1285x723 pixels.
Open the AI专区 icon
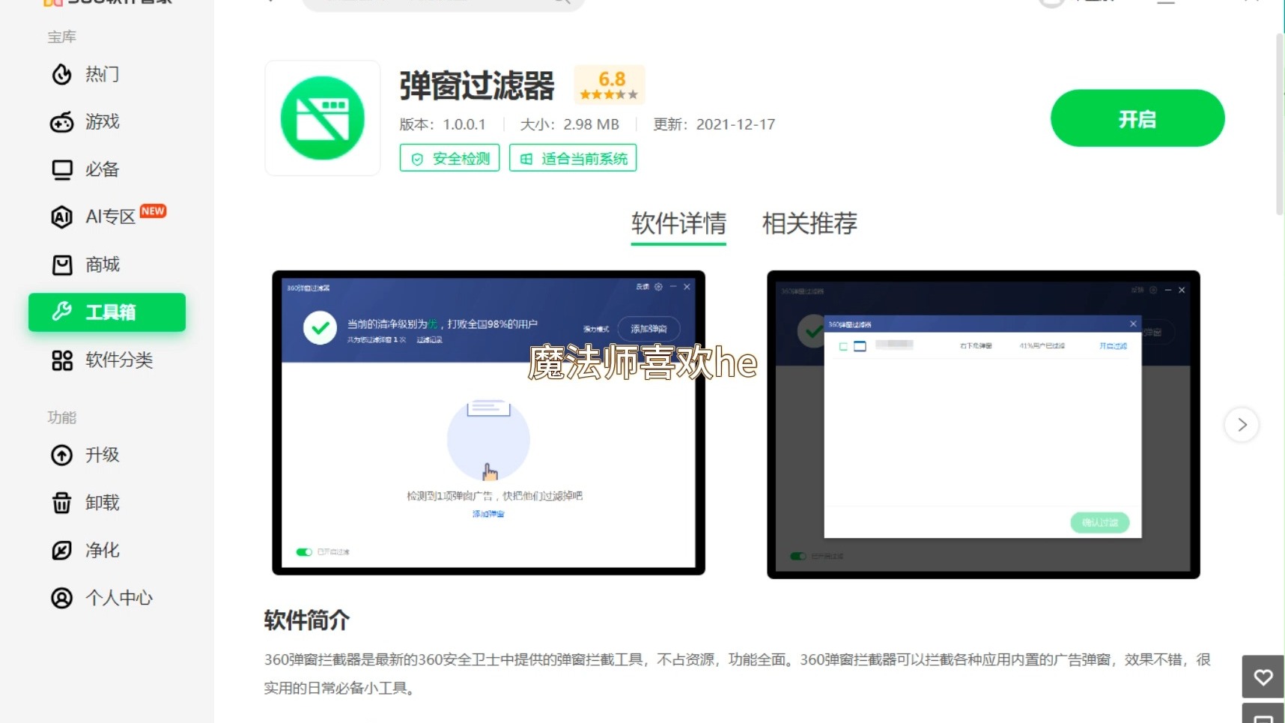(62, 217)
